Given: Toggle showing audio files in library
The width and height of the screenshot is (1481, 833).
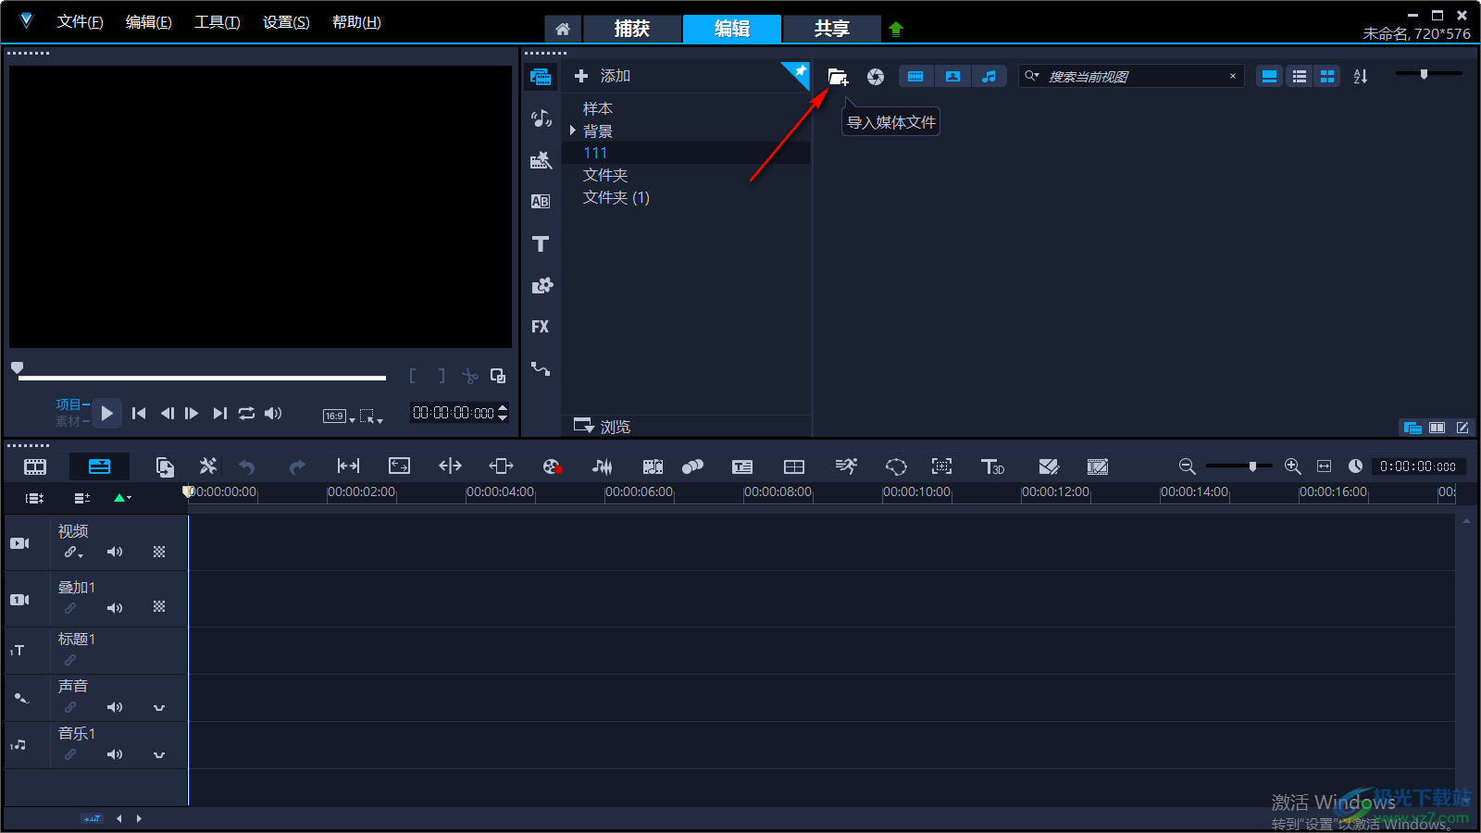Looking at the screenshot, I should (989, 77).
